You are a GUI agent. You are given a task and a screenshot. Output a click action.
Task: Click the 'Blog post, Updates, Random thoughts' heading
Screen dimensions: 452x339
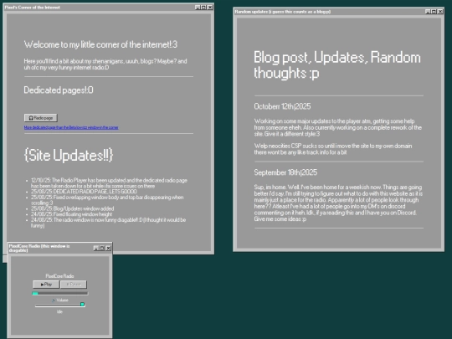click(x=337, y=64)
